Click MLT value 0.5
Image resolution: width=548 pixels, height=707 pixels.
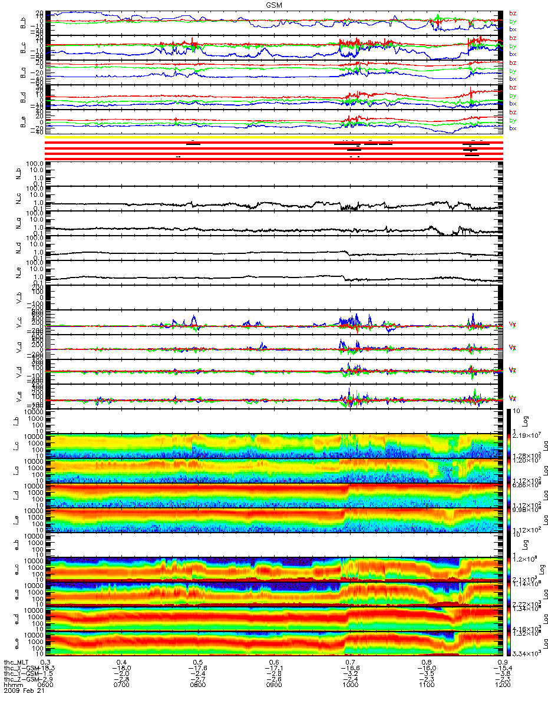(199, 662)
